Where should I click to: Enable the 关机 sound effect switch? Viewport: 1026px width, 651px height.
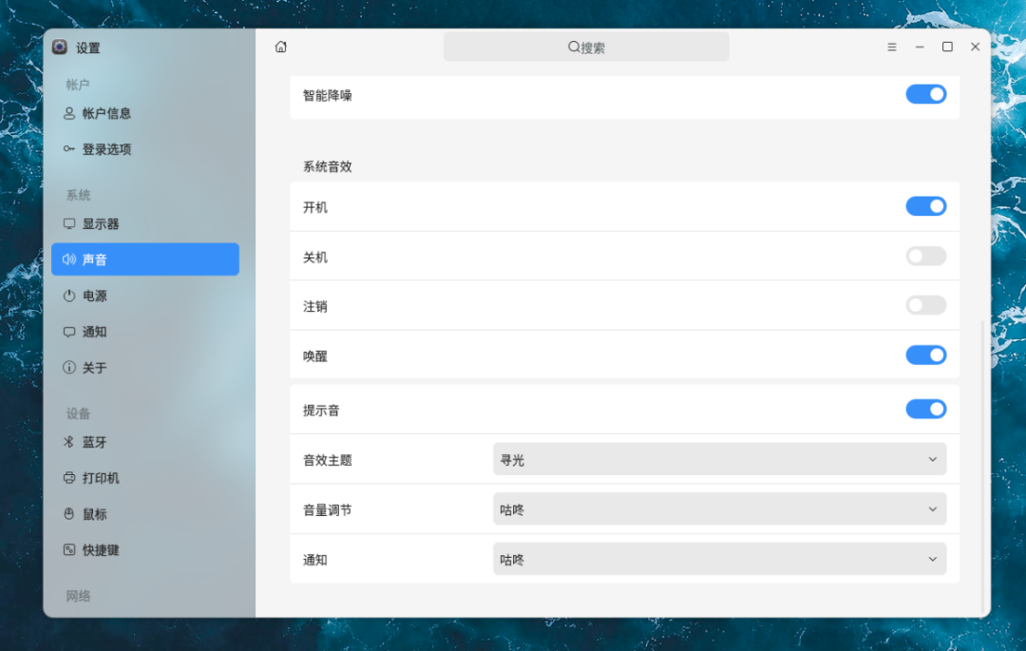[x=925, y=256]
